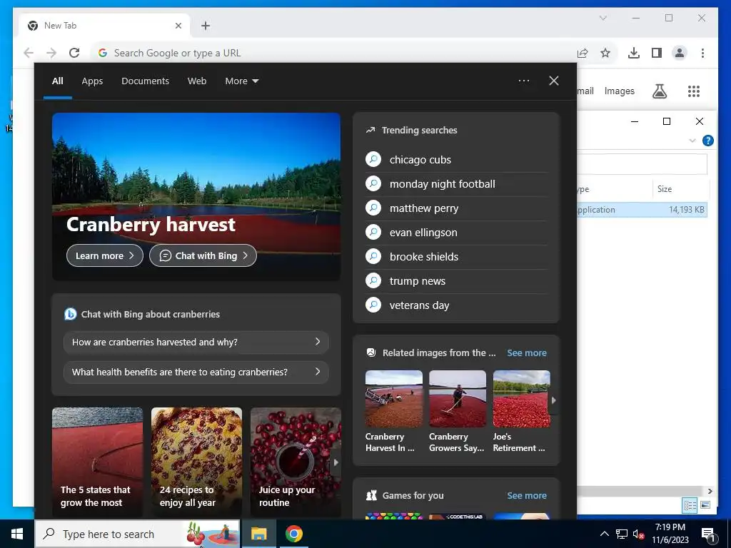Open File Explorer from the taskbar

pos(258,534)
